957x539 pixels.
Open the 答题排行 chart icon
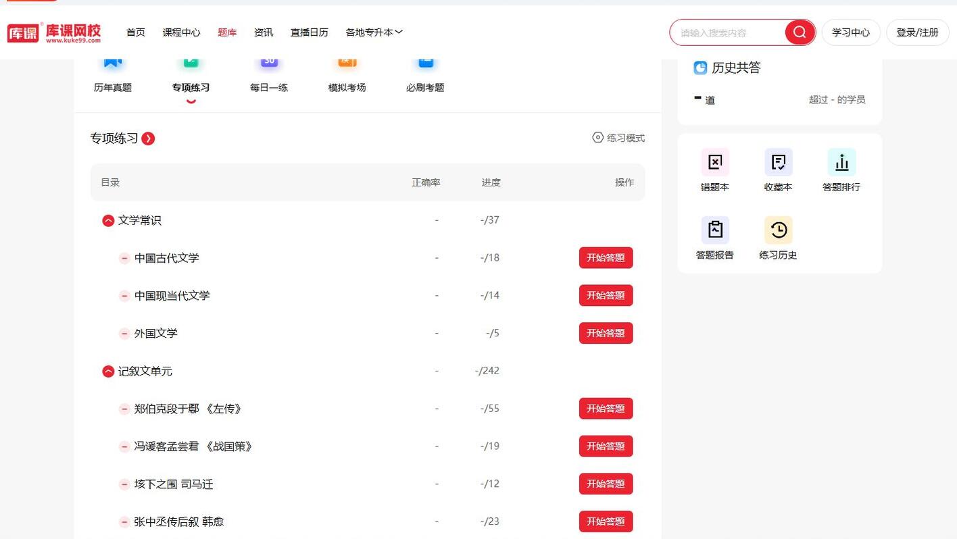(x=842, y=162)
